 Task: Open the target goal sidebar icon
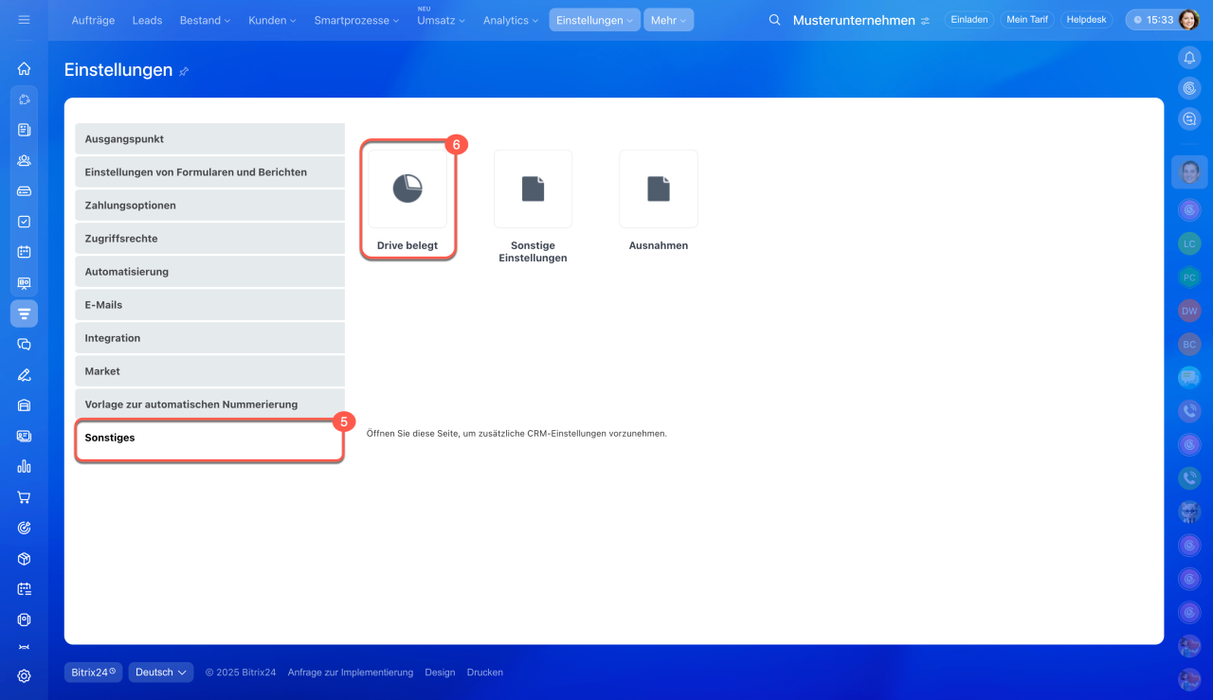[x=24, y=528]
